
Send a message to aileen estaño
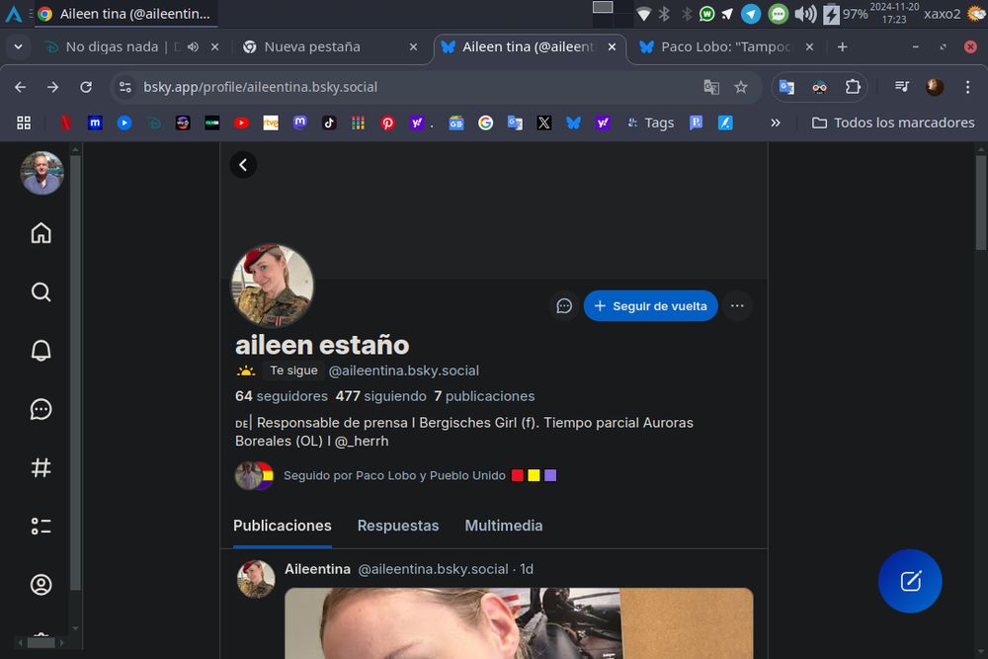[x=564, y=305]
